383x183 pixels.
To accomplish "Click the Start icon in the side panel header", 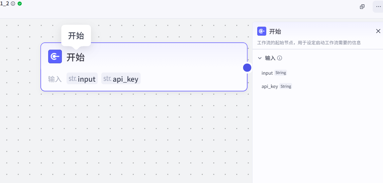I will 262,31.
